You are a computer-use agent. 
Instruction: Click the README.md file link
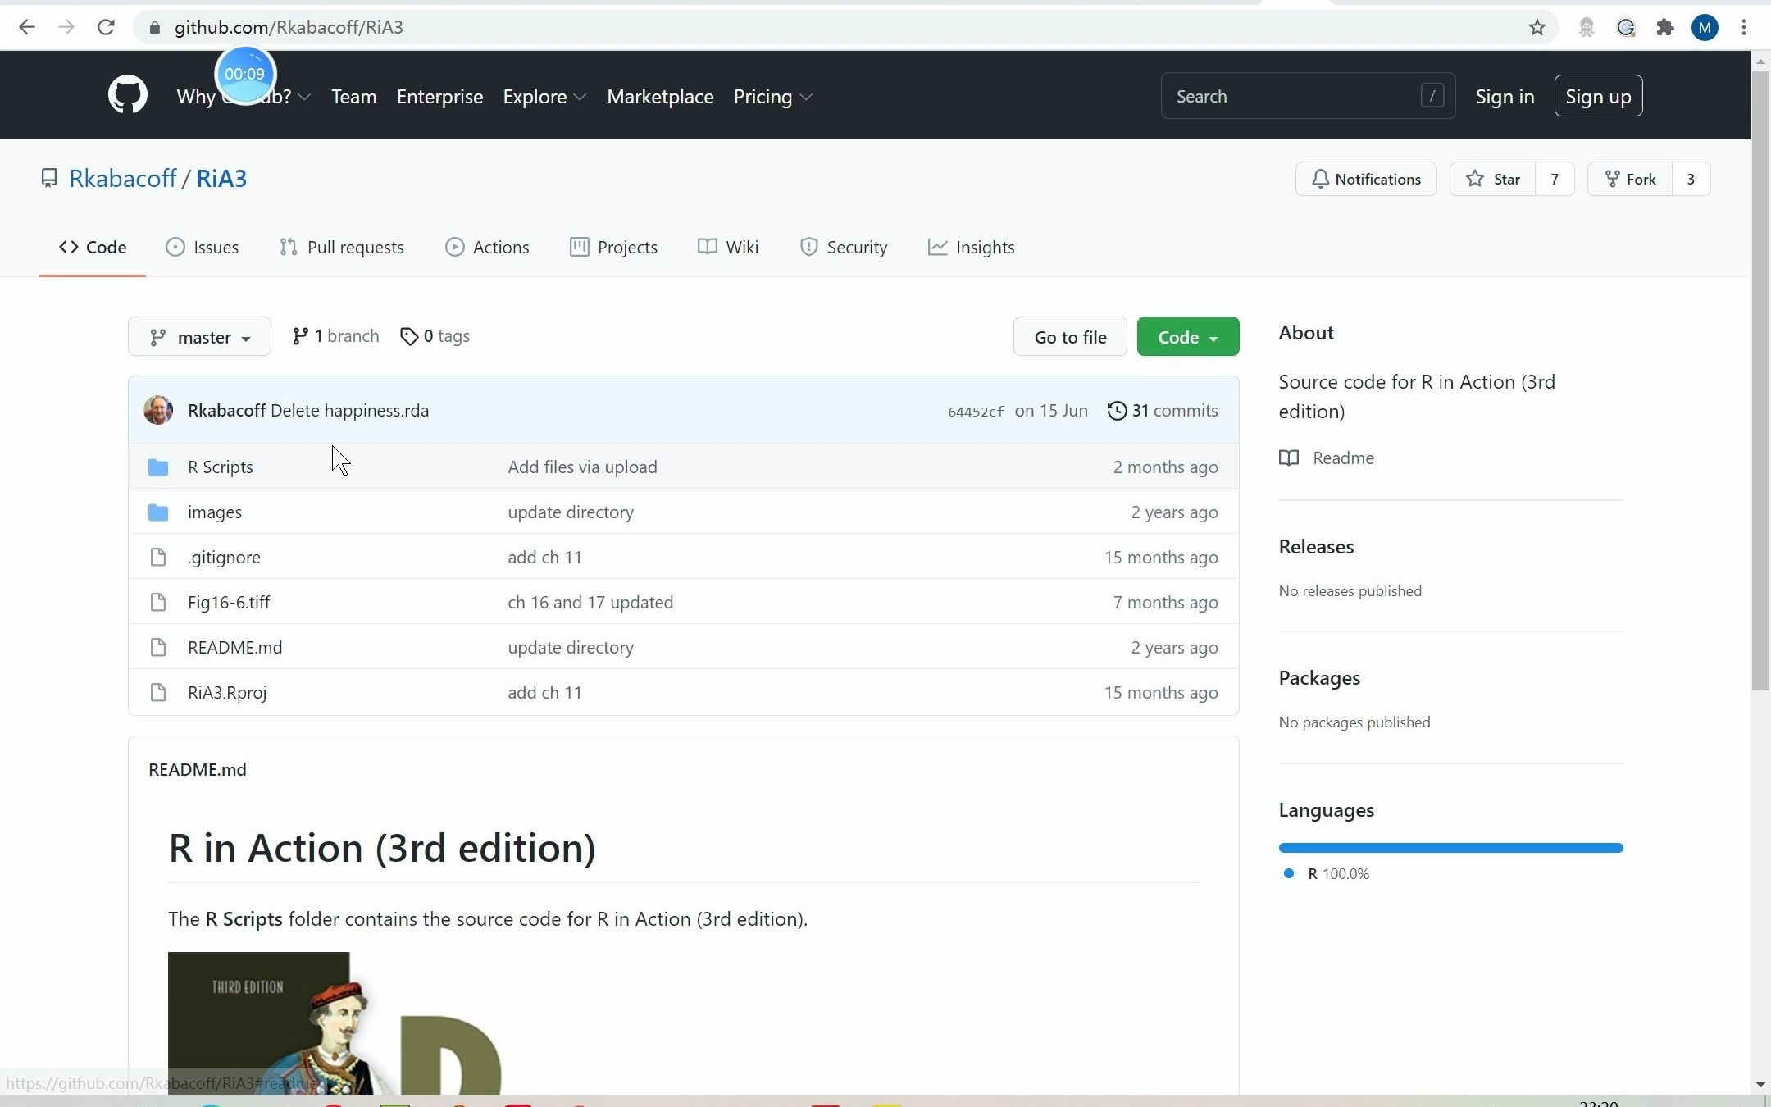click(x=234, y=647)
